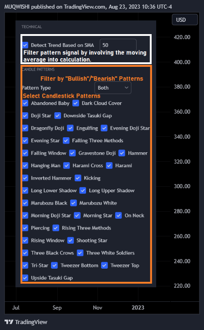Toggle the Upside Tasuki Gap checkbox

(25, 278)
